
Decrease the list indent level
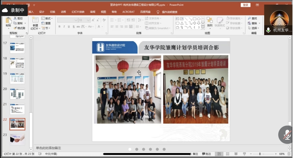click(x=128, y=20)
